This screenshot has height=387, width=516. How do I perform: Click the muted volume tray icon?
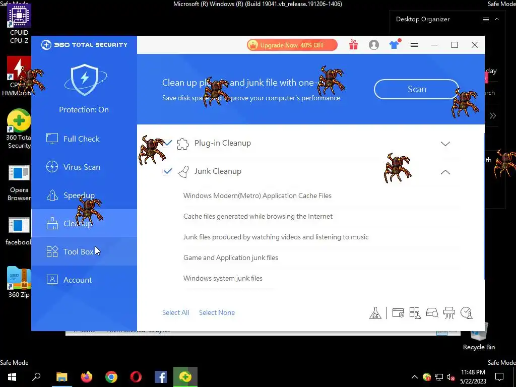point(451,377)
